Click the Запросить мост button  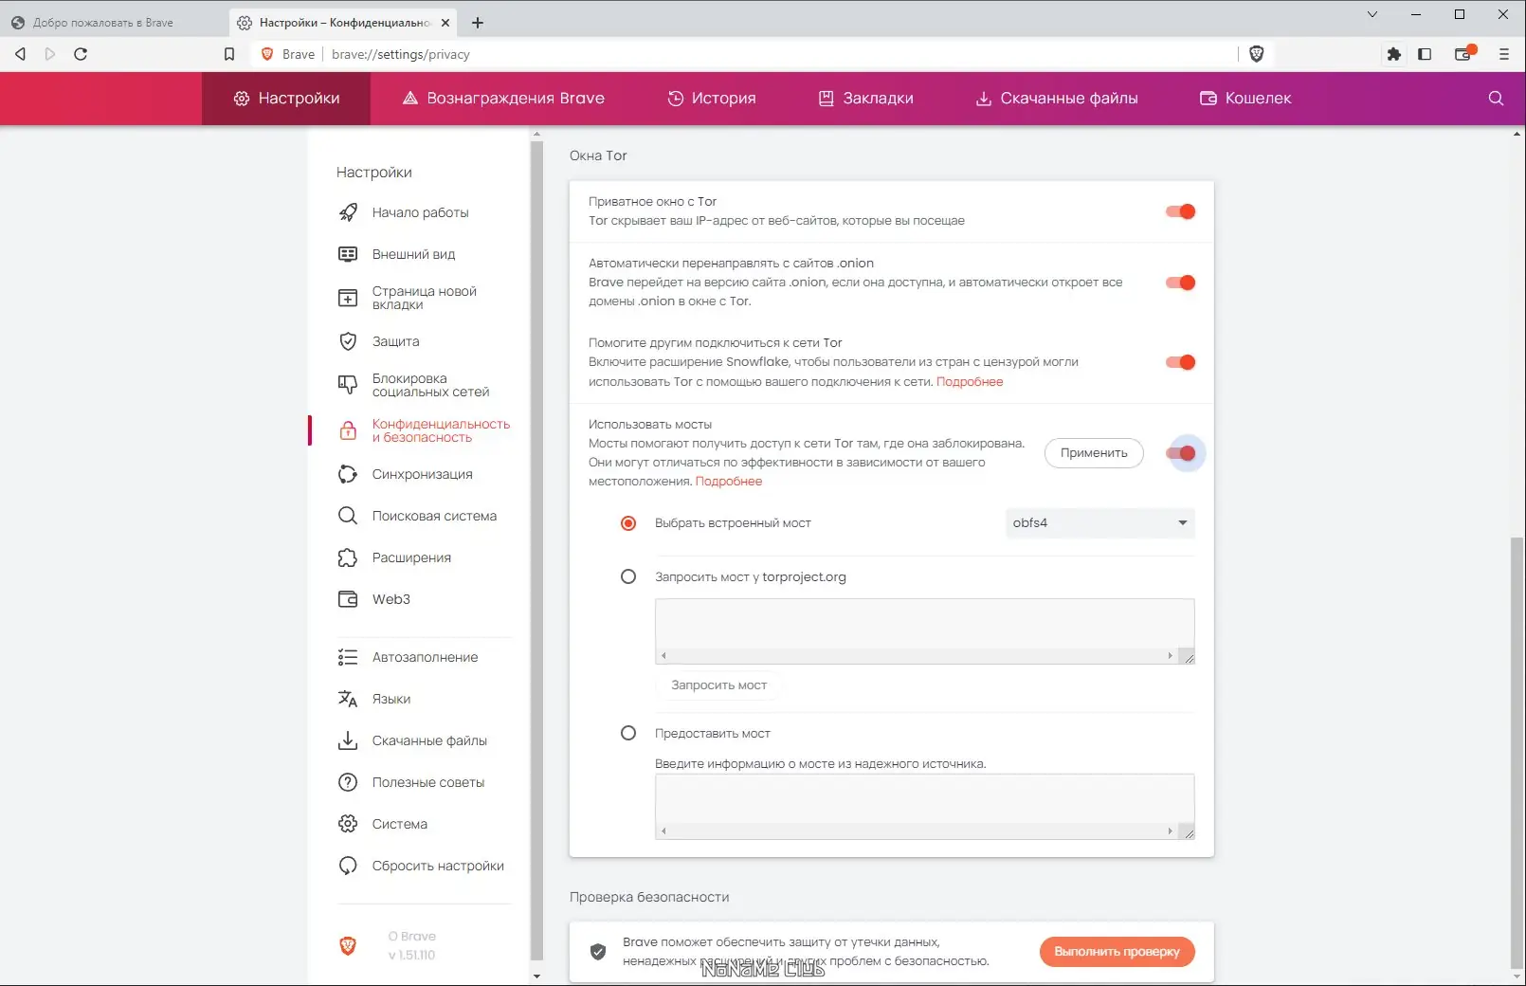click(x=718, y=685)
